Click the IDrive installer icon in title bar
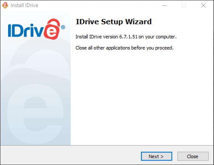 pos(5,6)
